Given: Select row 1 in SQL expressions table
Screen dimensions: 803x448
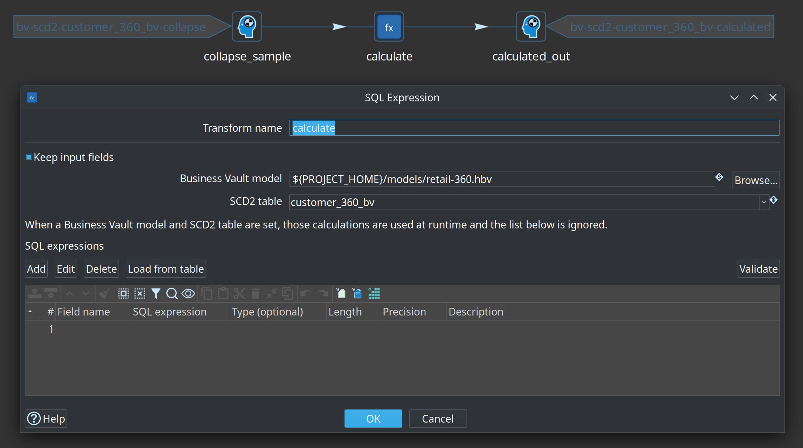Looking at the screenshot, I should pos(402,329).
